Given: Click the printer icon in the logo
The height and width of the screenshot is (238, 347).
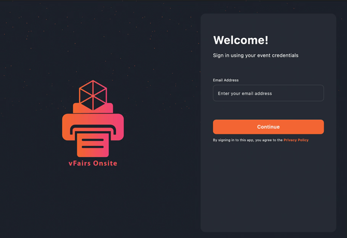Looking at the screenshot, I should pyautogui.click(x=93, y=122).
